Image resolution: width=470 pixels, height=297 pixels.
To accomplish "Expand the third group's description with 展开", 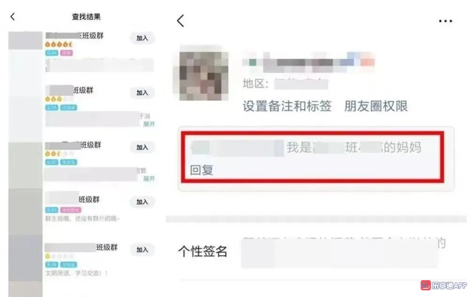I will [149, 179].
